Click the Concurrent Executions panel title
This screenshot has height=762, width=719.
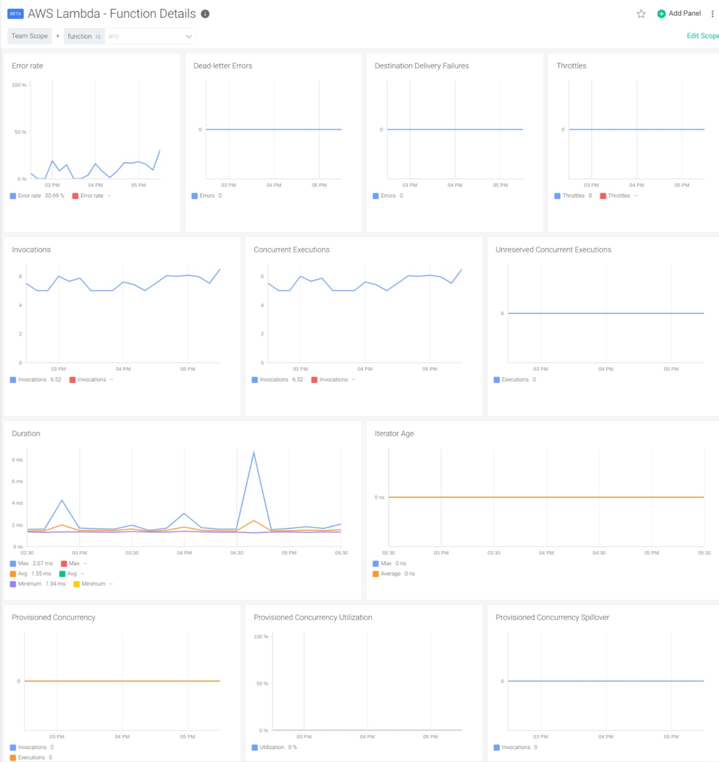pyautogui.click(x=291, y=250)
